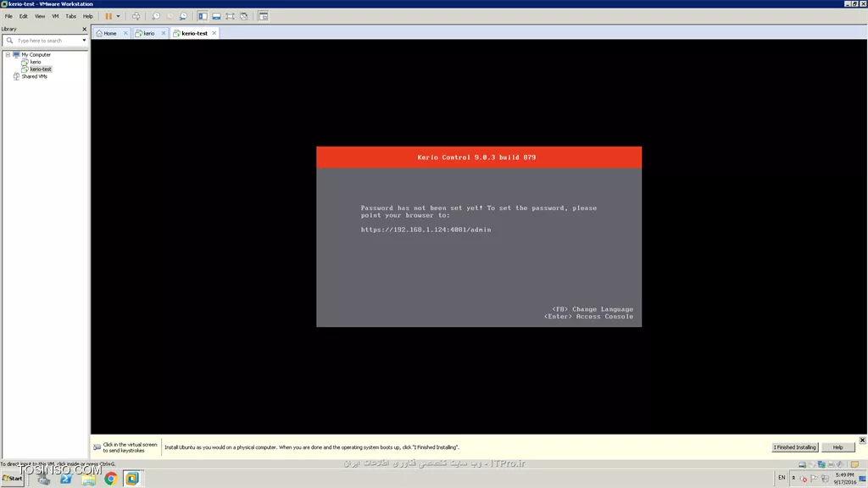Click I Finished Installing button
Image resolution: width=868 pixels, height=488 pixels.
coord(795,447)
